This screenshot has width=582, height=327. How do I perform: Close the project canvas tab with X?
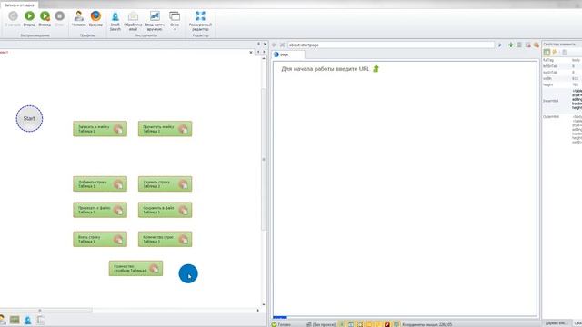click(251, 53)
